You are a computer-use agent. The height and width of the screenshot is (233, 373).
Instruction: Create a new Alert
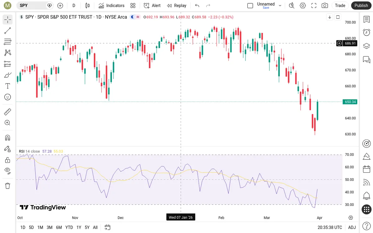pos(152,5)
